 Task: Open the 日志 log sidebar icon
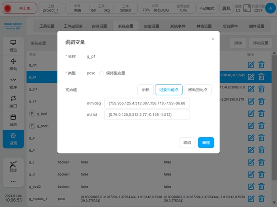pos(13,120)
